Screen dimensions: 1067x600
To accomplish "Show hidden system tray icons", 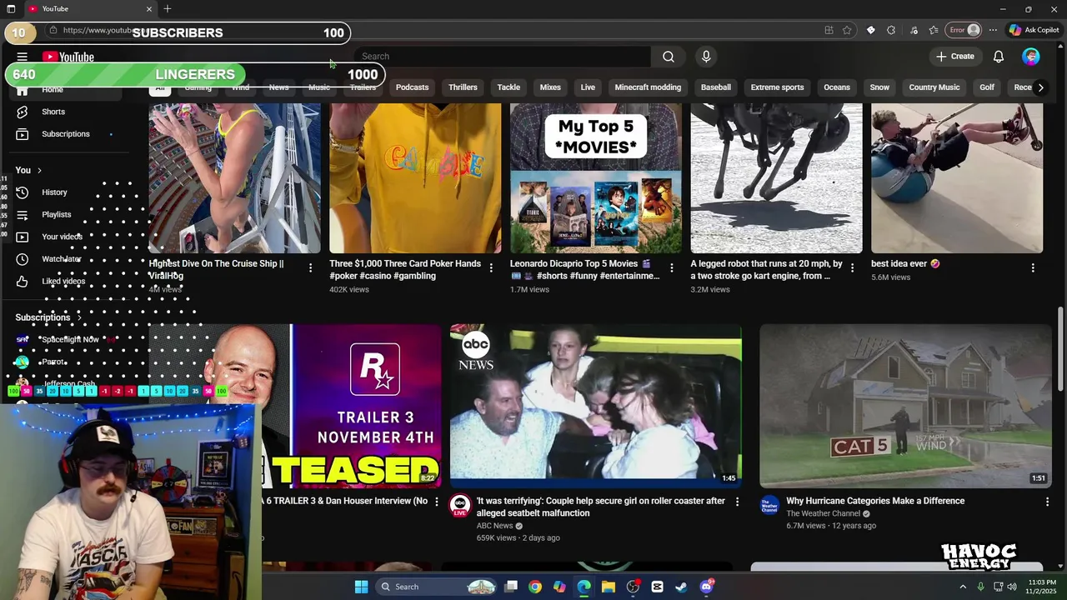I will 963,587.
